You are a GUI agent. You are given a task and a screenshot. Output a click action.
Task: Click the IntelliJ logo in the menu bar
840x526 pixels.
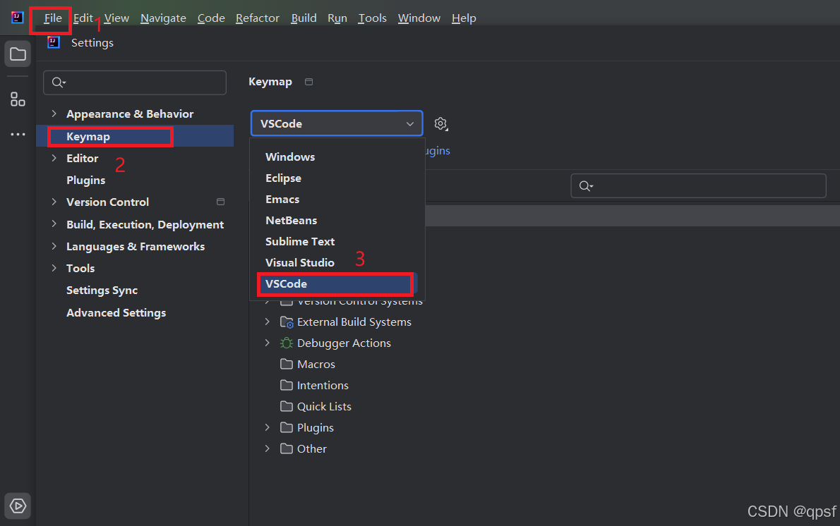17,18
